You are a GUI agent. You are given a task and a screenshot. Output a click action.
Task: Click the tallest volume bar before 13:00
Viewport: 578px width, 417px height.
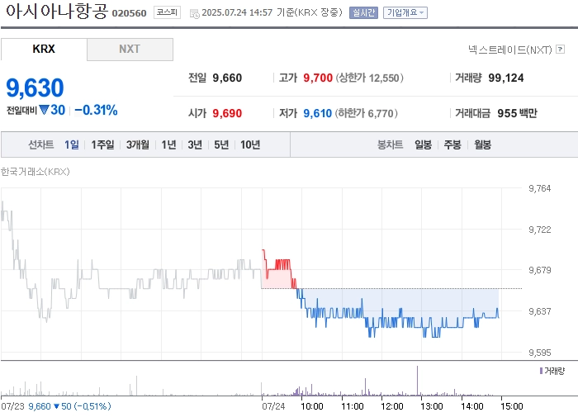[x=417, y=381]
